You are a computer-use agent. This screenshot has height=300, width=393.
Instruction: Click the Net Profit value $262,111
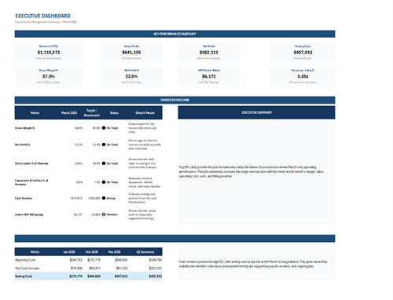pos(209,53)
